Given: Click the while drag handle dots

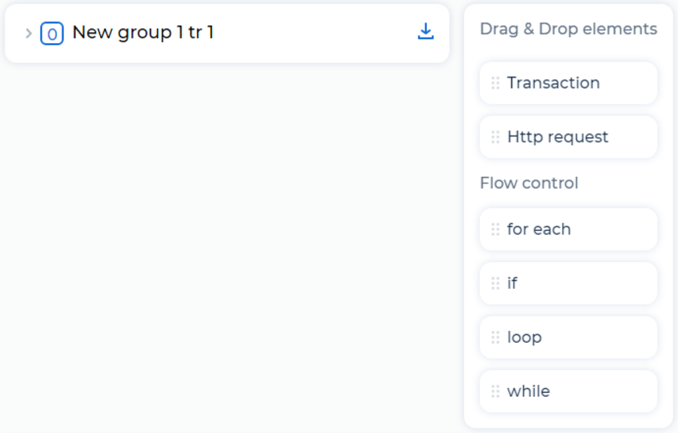Looking at the screenshot, I should 495,391.
